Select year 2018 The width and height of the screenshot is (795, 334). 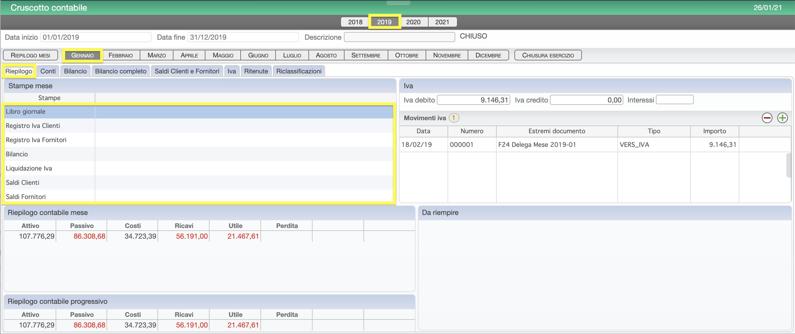point(355,22)
